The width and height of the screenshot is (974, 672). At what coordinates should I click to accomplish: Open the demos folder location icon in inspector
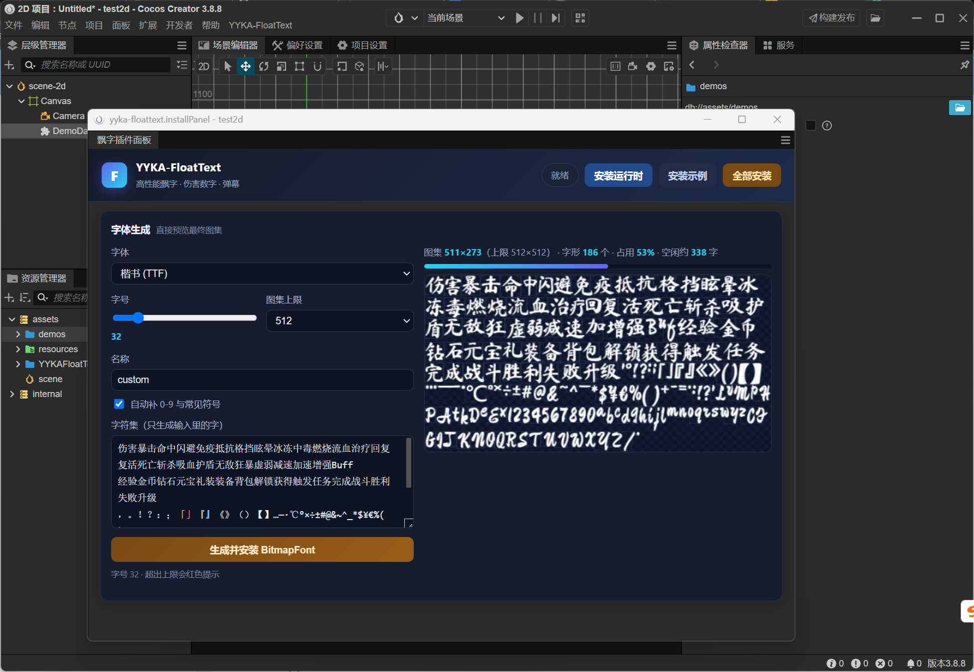[960, 108]
